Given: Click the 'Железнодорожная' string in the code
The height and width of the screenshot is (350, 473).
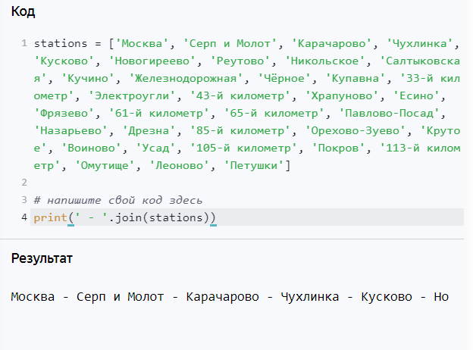Looking at the screenshot, I should click(186, 78).
